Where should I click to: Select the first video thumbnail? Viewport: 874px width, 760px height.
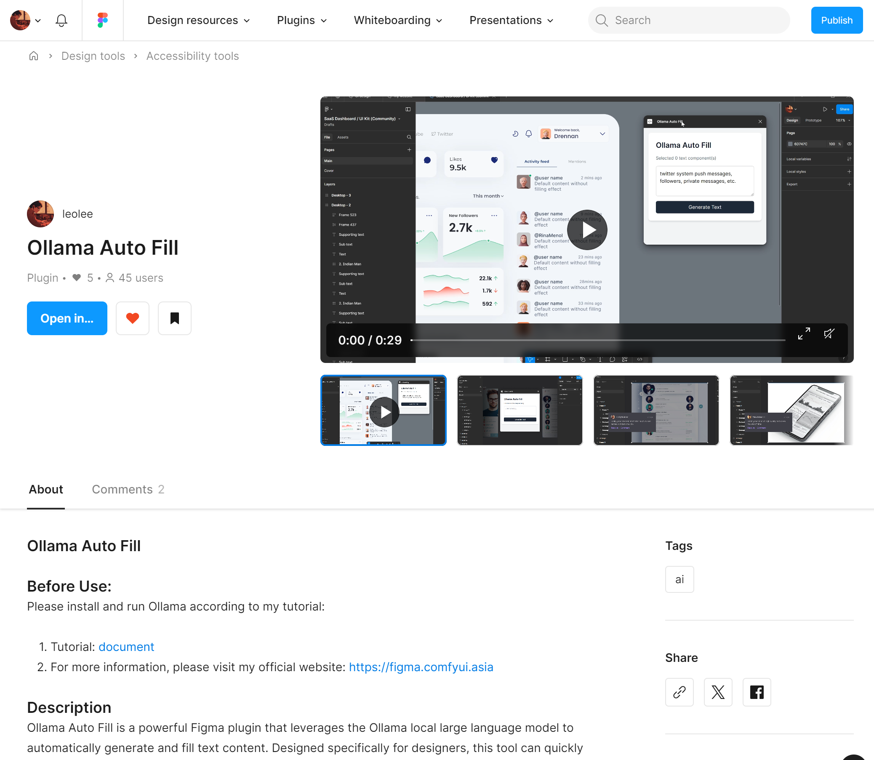[384, 410]
